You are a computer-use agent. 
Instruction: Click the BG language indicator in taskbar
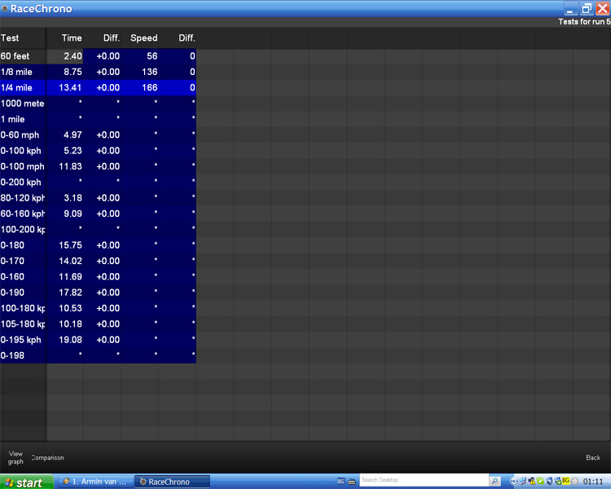point(341,482)
